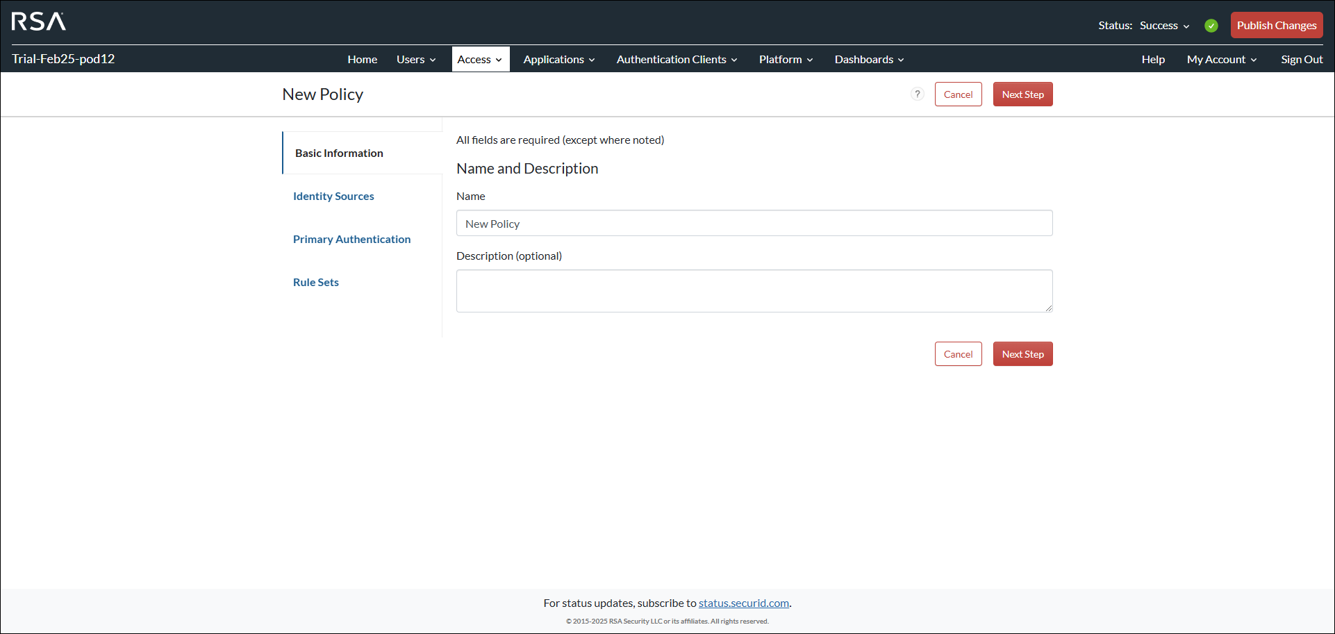Open the Authentication Clients menu
This screenshot has width=1335, height=634.
pyautogui.click(x=677, y=60)
